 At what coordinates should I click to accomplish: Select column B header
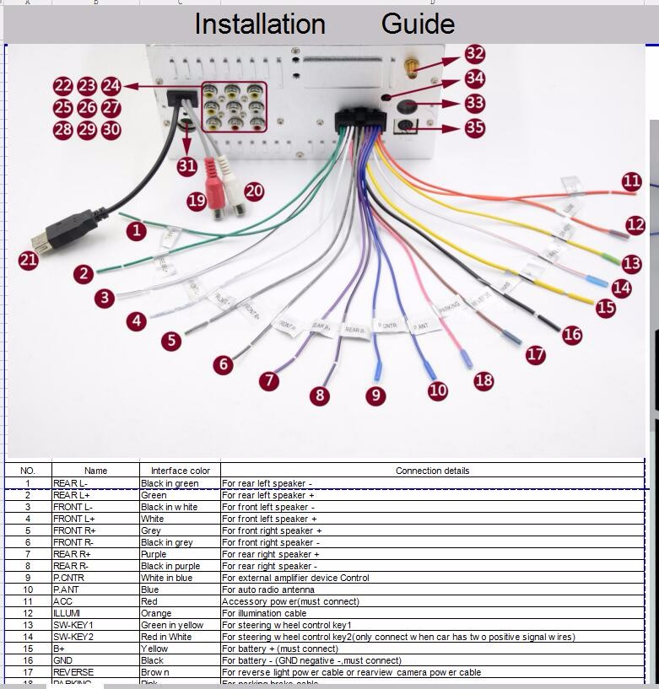[95, 3]
